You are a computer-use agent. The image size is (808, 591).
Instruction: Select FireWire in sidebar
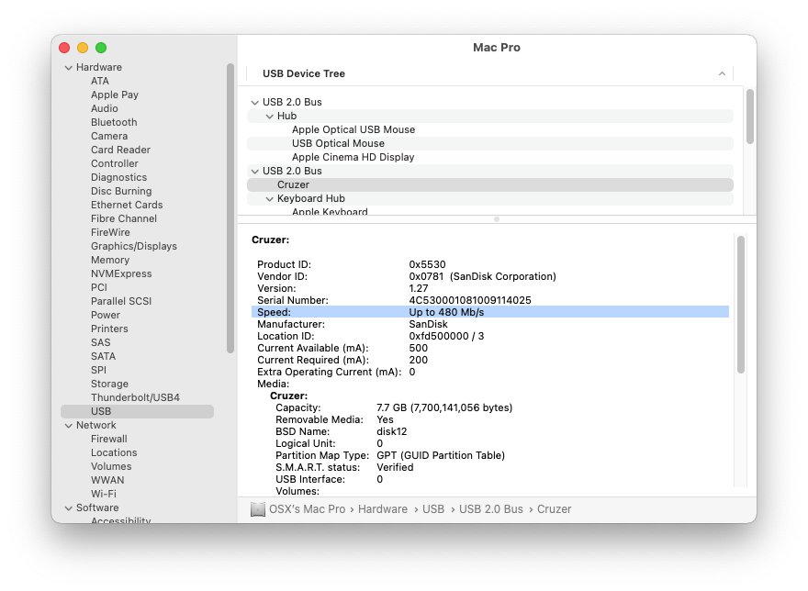click(110, 232)
